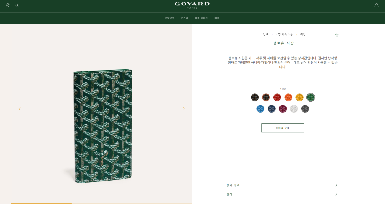
Task: Expand the 관리 section
Action: (282, 194)
